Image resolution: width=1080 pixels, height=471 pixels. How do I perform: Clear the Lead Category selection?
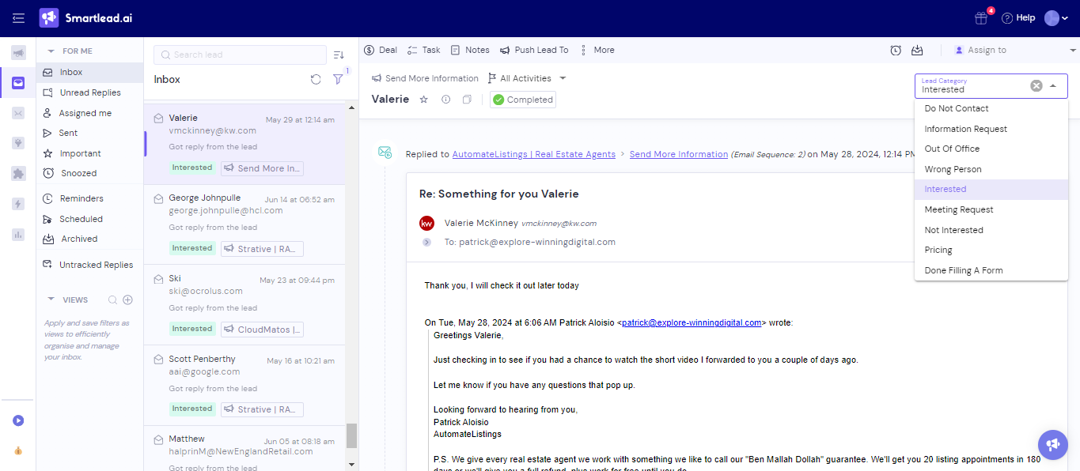pyautogui.click(x=1036, y=86)
